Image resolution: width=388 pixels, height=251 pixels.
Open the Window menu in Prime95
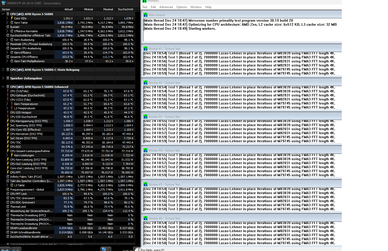196,7
